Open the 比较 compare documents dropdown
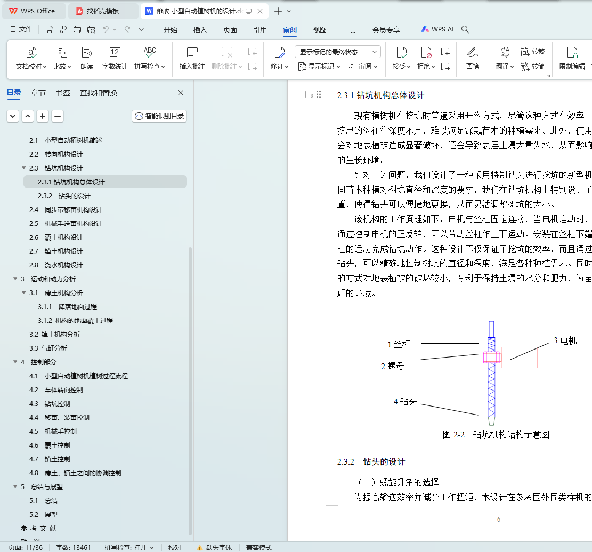This screenshot has width=592, height=552. (62, 59)
